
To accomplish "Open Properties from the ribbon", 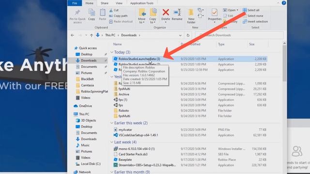I will coord(215,16).
